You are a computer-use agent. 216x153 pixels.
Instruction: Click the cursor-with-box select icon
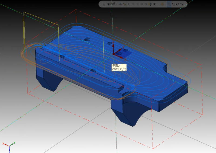[173, 4]
